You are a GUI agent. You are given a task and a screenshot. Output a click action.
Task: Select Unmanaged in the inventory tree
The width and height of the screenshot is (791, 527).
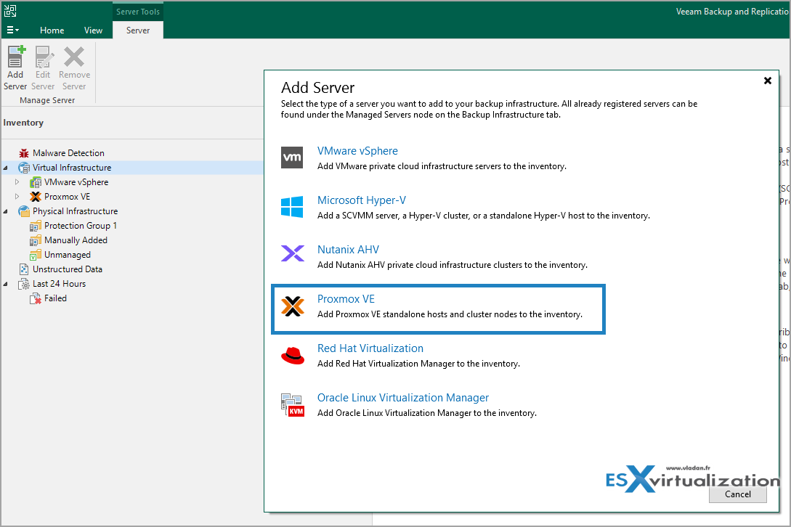tap(68, 256)
